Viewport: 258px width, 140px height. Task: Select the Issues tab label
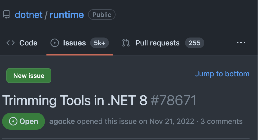(x=74, y=43)
